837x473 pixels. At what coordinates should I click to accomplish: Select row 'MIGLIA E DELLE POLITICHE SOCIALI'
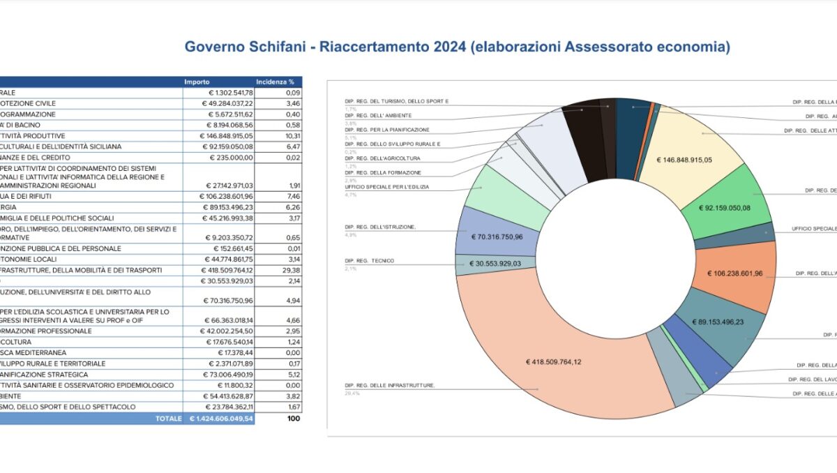(x=56, y=218)
